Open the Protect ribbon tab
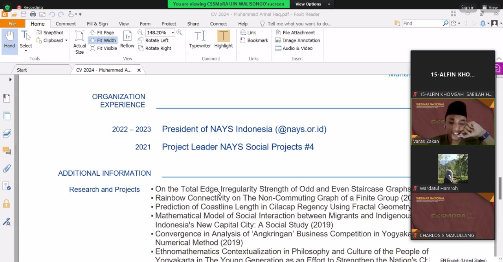The width and height of the screenshot is (503, 262). coord(169,24)
